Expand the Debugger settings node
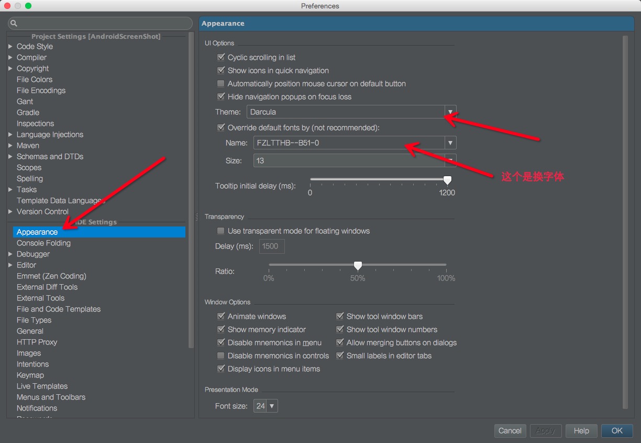 (10, 254)
